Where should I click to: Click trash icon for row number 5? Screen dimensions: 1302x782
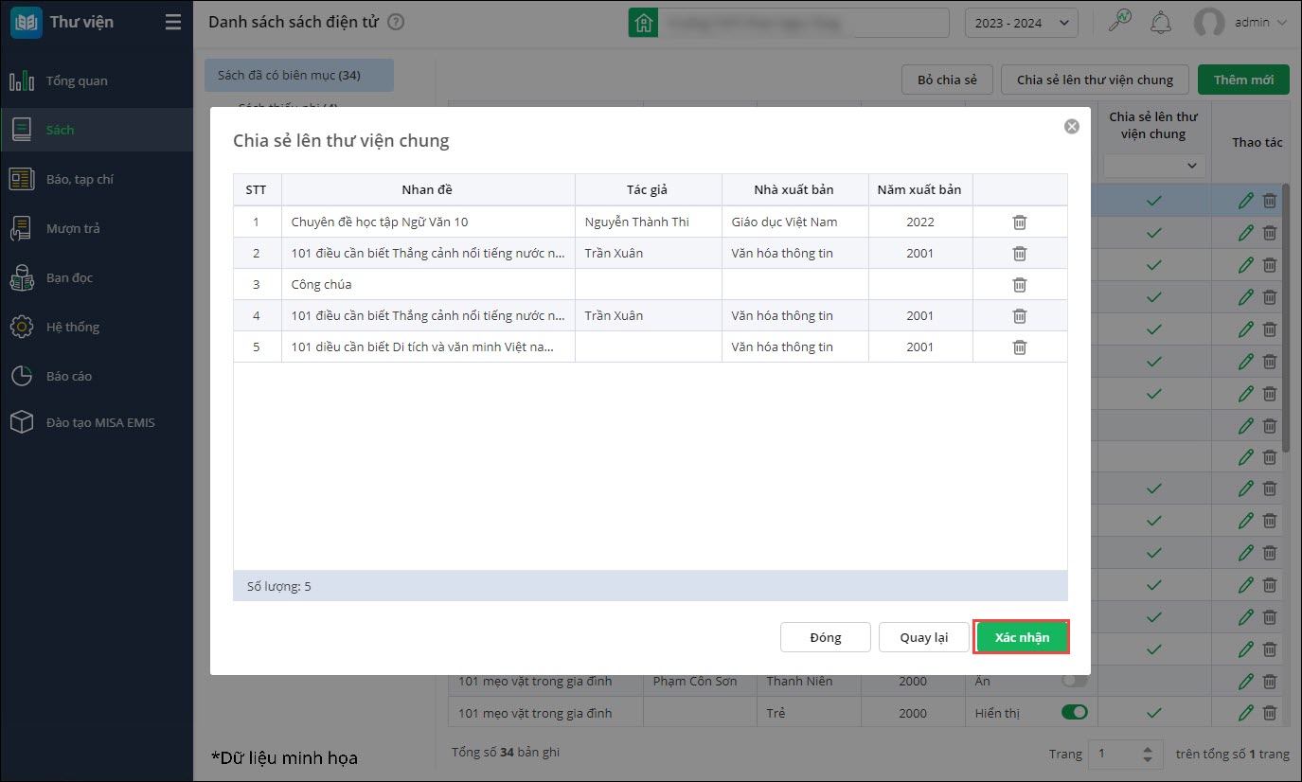pos(1020,347)
